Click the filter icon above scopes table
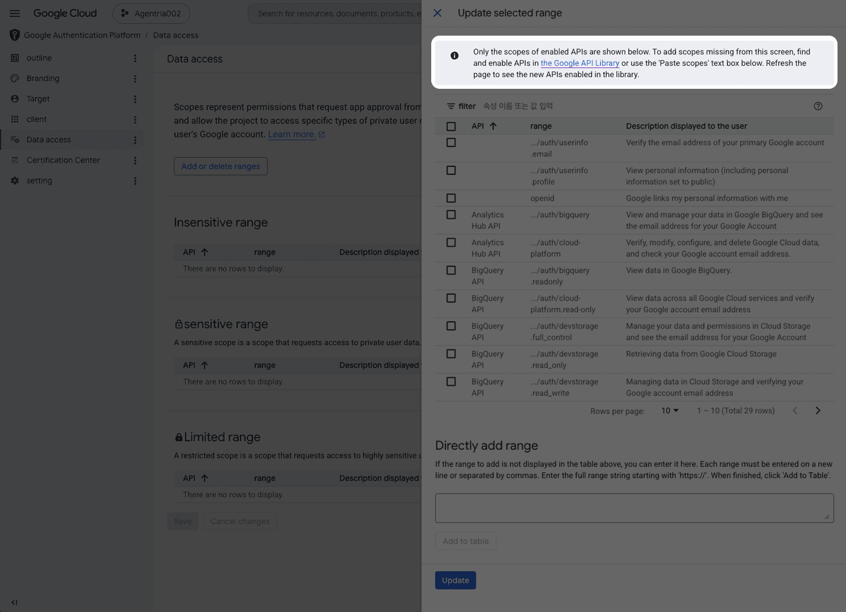The image size is (846, 612). pos(451,106)
